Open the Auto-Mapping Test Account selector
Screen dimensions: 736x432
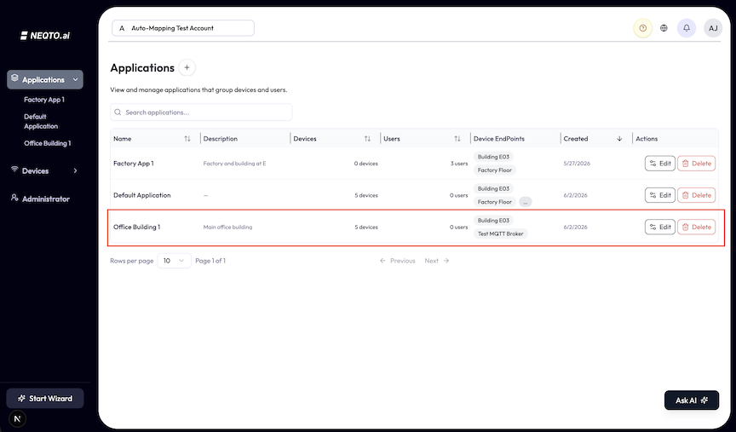click(183, 28)
